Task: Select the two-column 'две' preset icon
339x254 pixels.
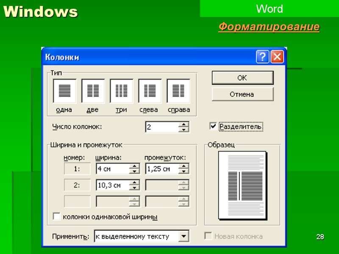Action: 93,91
